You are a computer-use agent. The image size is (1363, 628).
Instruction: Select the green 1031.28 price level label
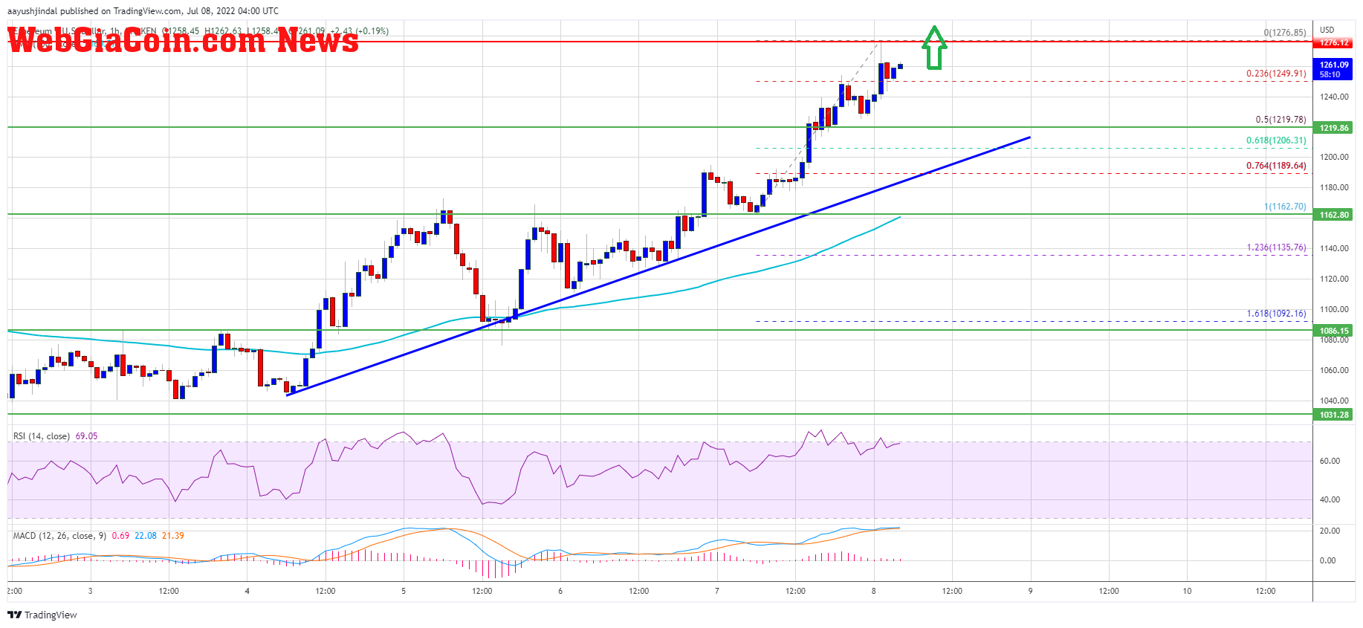(1334, 415)
